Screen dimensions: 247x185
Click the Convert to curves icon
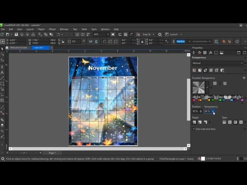pyautogui.click(x=237, y=41)
